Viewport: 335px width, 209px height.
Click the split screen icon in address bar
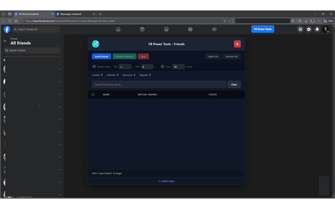click(225, 21)
